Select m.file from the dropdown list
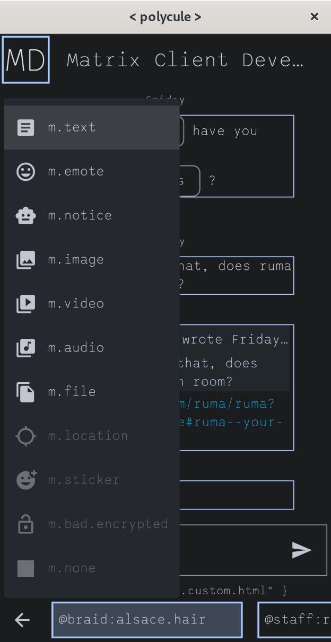 point(72,392)
